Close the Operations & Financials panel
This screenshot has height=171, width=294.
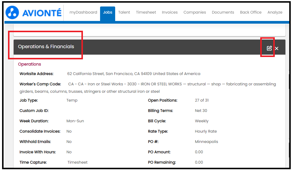coord(277,48)
